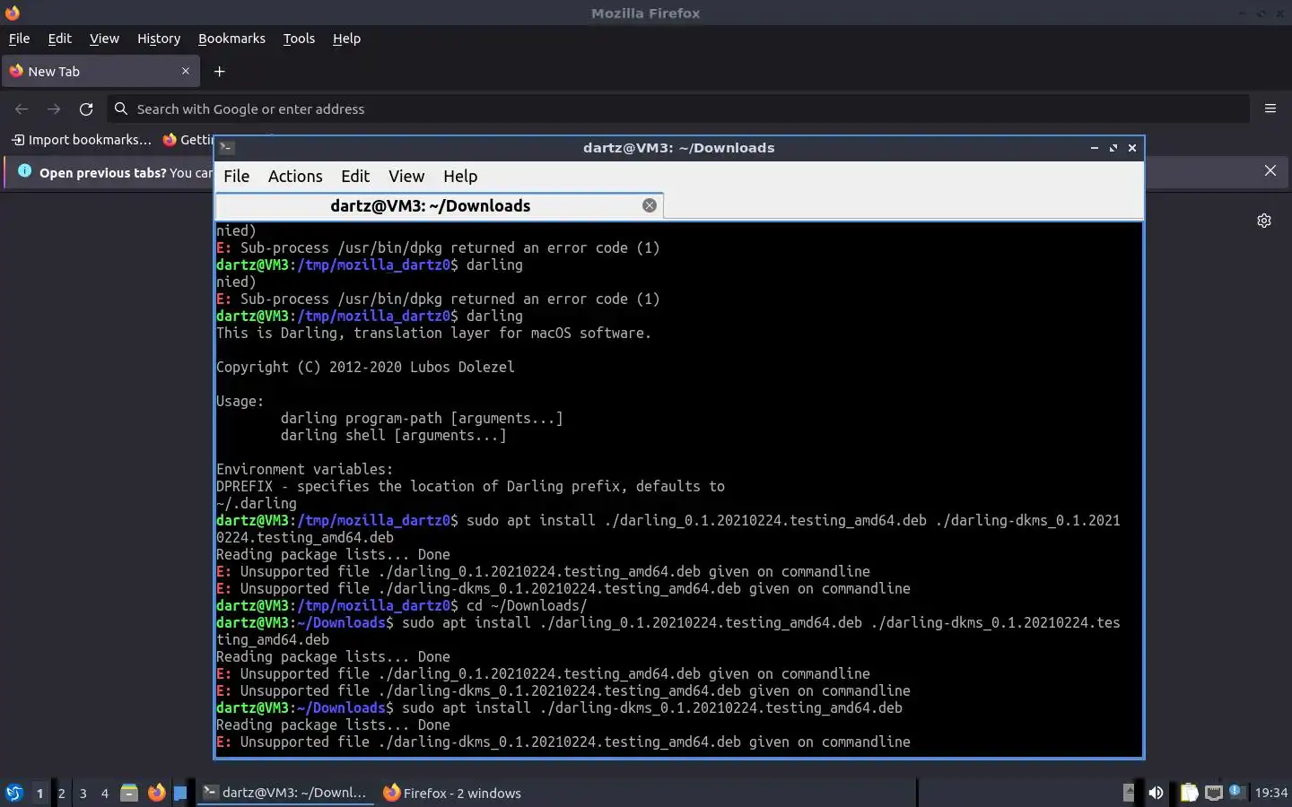This screenshot has height=807, width=1292.
Task: Go back in Firefox navigation
Action: coord(22,109)
